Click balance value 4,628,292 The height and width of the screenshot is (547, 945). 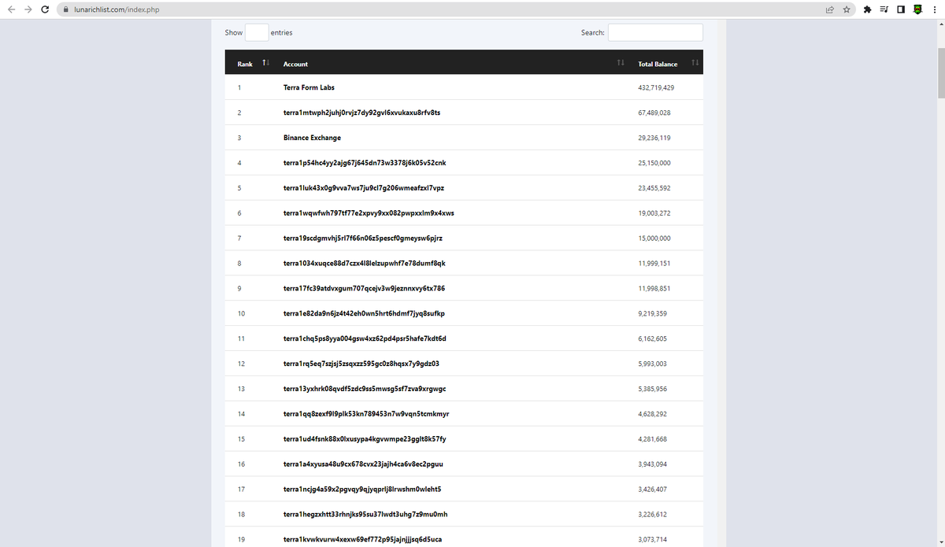coord(653,414)
